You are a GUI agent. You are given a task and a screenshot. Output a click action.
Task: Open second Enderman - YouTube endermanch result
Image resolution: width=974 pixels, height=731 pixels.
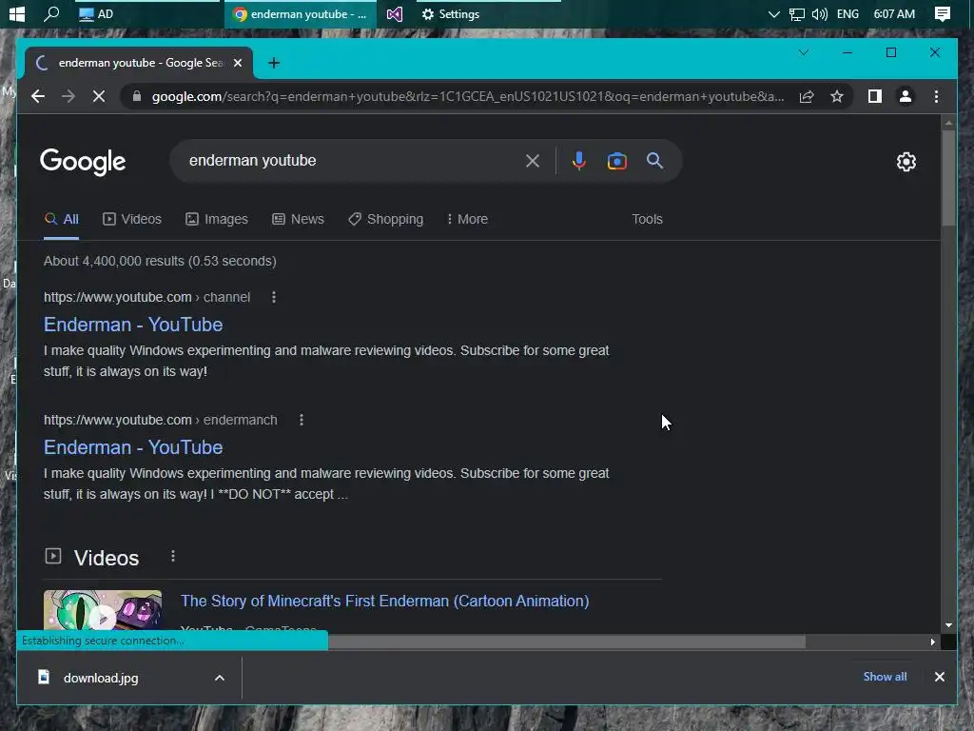click(133, 447)
